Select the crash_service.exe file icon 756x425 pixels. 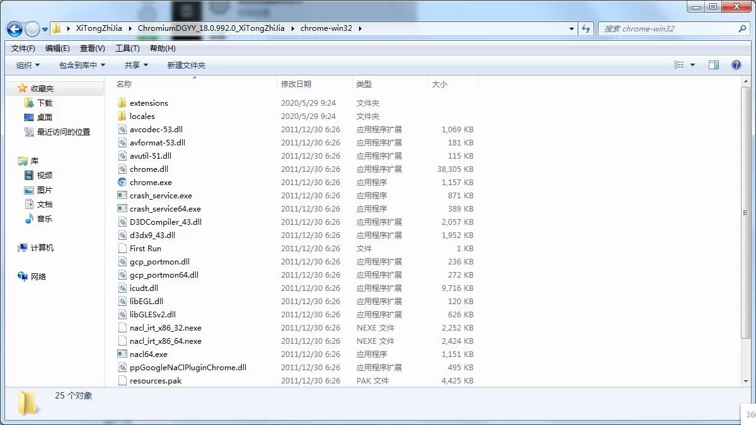tap(122, 195)
